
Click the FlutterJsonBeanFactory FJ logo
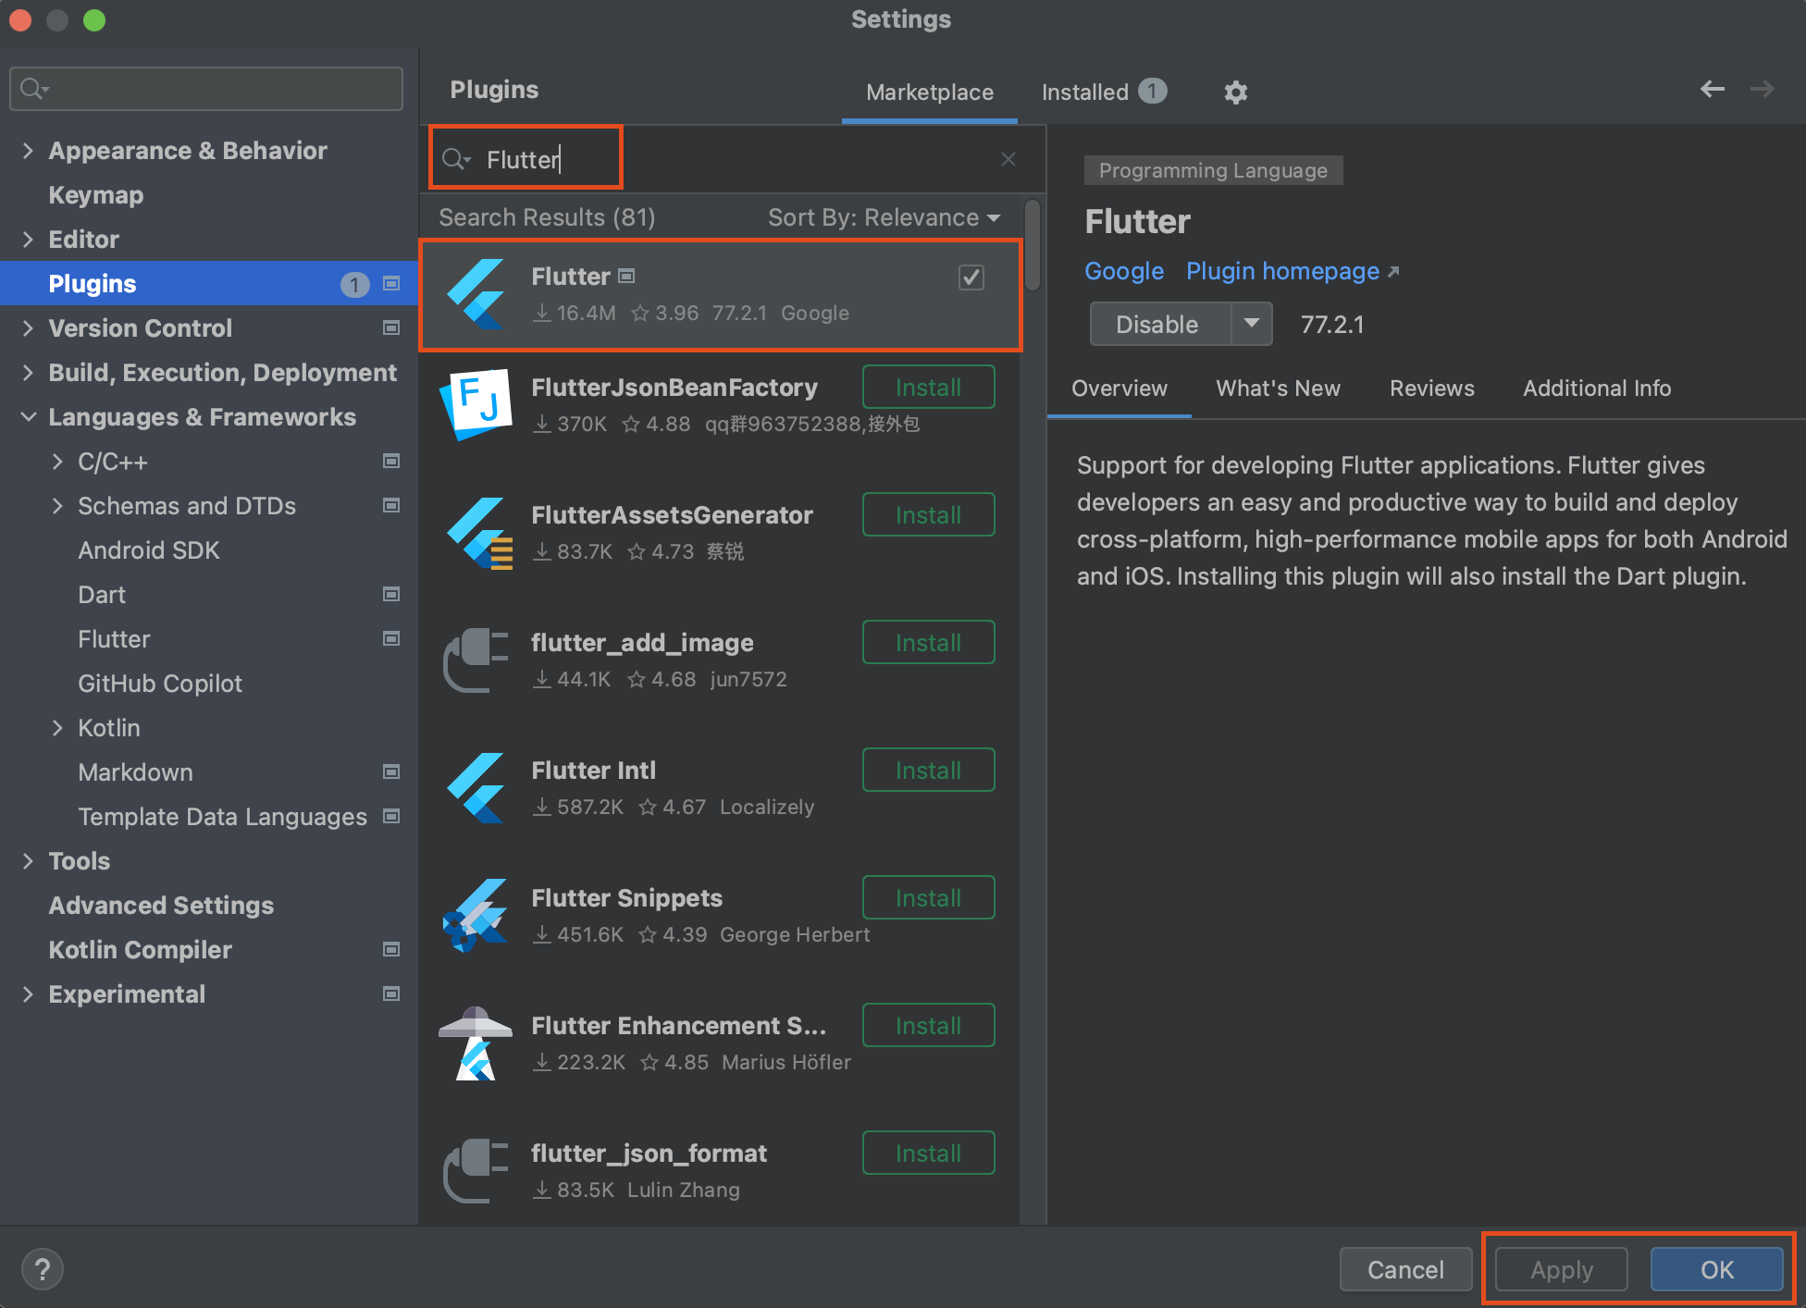476,404
